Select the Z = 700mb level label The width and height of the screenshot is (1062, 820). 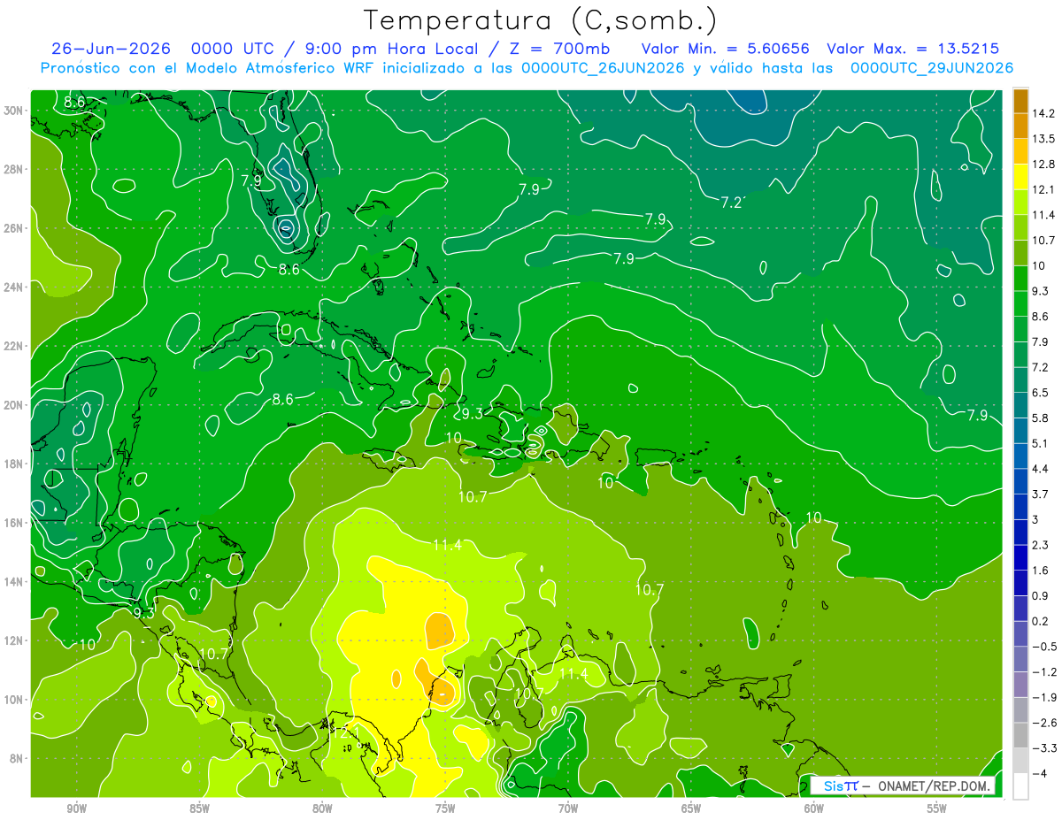[x=561, y=50]
